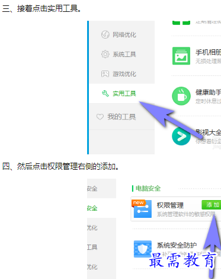The image size is (221, 279).
Task: Select 系统工具 in the sidebar
Action: pos(121,54)
